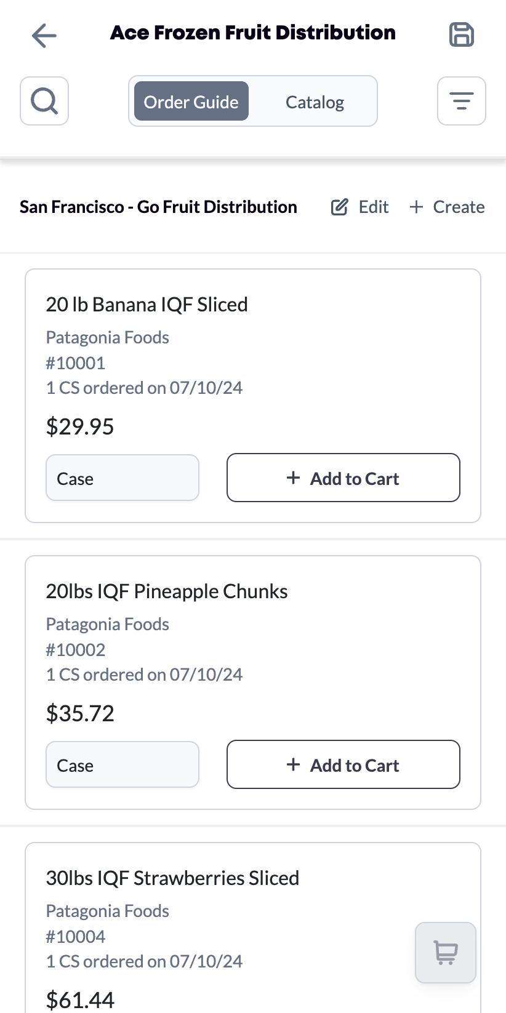Open search with the magnifier icon

44,101
